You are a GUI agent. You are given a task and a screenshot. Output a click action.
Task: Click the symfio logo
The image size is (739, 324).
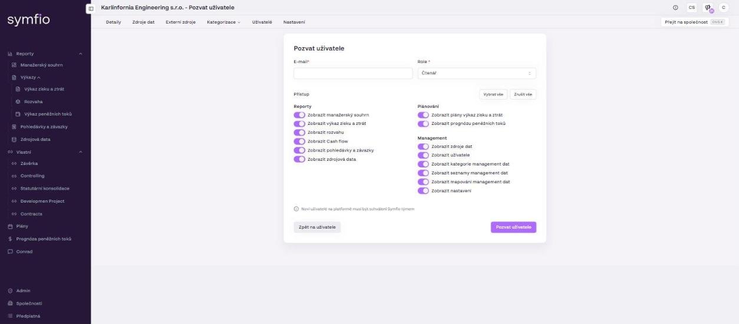click(x=28, y=21)
